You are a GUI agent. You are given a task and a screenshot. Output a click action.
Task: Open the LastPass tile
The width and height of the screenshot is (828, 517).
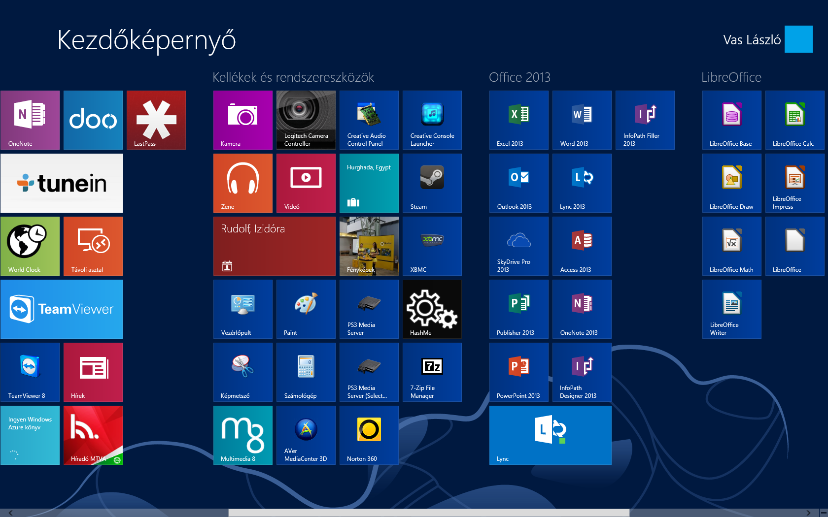point(156,120)
